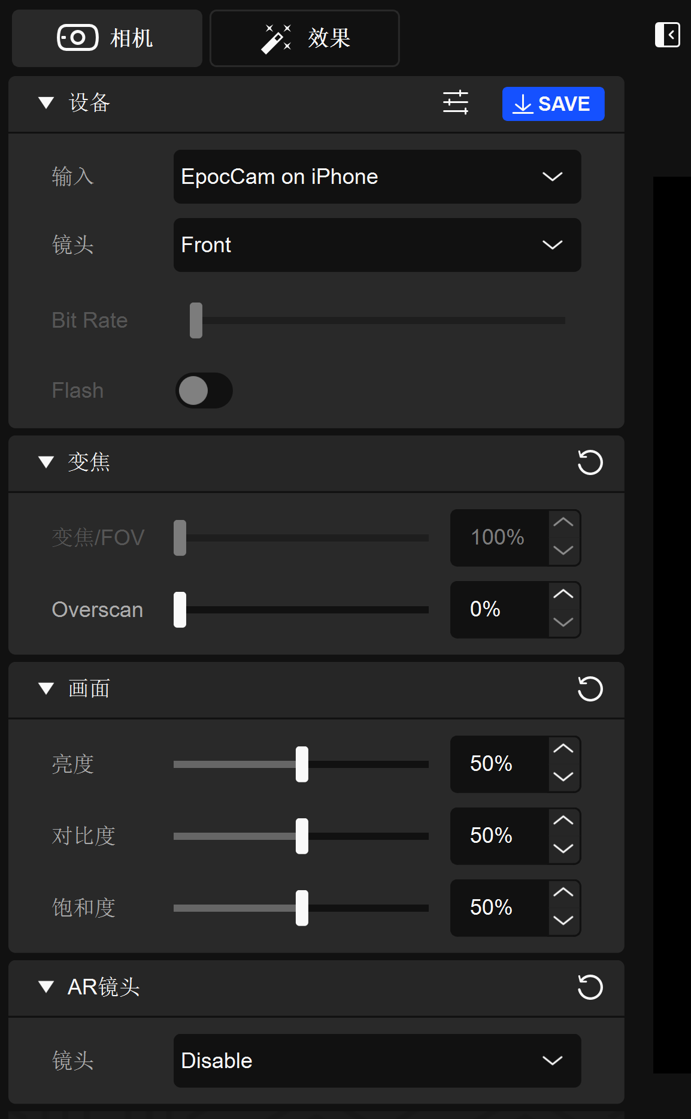
Task: Decrease the 亮度 brightness value
Action: tap(563, 778)
